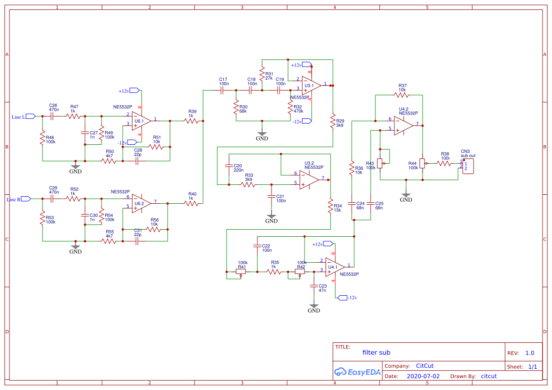Click the EasyEDA cloud logo
552x390 pixels.
pos(340,372)
